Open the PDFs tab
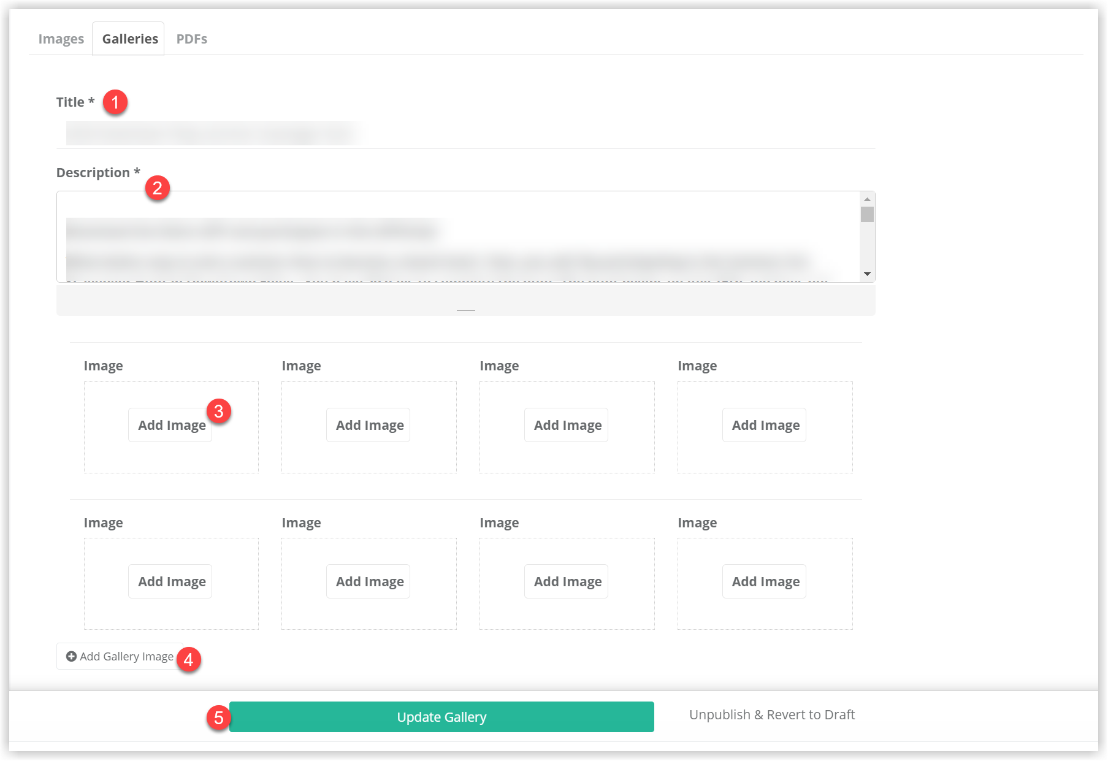The image size is (1108, 761). click(x=192, y=38)
